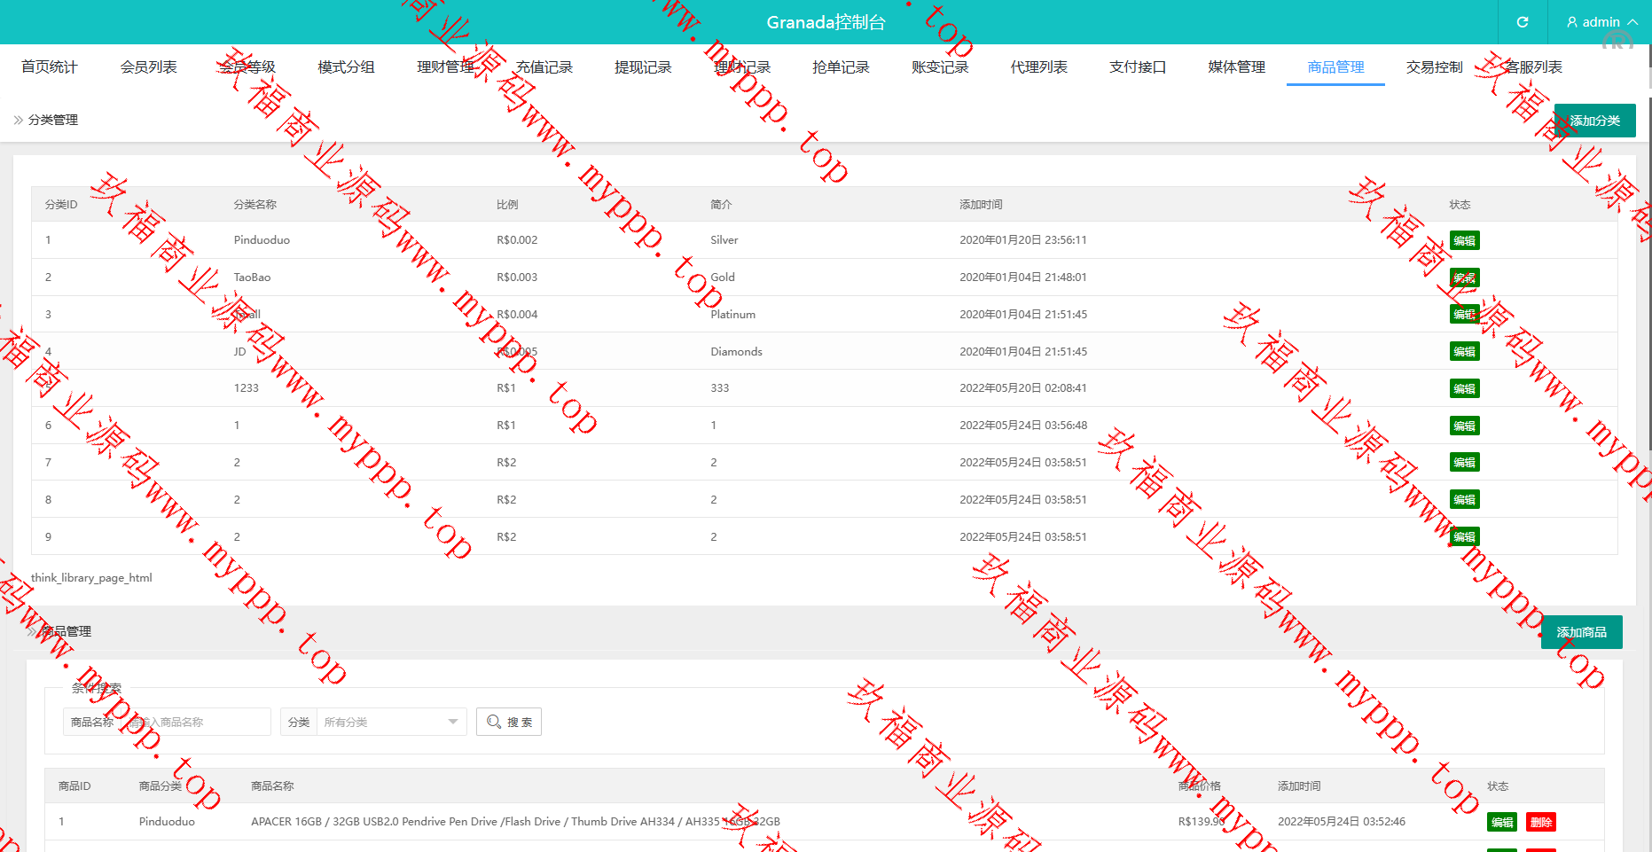Open the 交易控制 navigation item

[x=1434, y=67]
